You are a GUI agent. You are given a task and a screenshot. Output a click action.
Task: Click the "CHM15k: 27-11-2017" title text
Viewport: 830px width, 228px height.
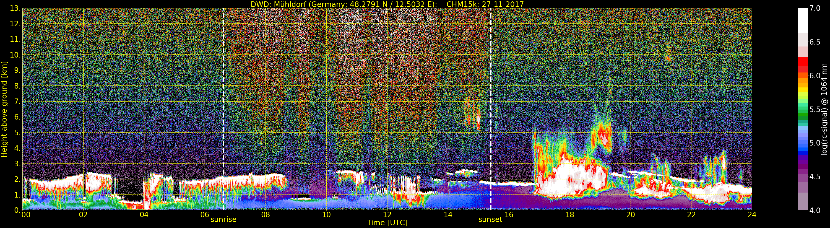point(485,4)
